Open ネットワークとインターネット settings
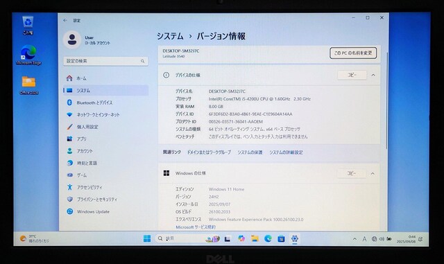This screenshot has width=444, height=264. point(105,114)
